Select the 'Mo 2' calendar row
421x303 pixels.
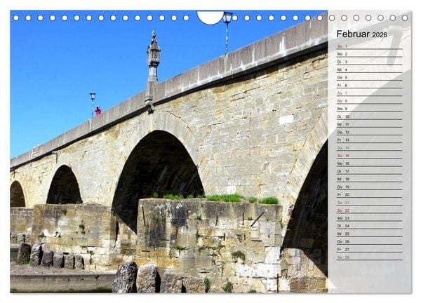(x=370, y=54)
